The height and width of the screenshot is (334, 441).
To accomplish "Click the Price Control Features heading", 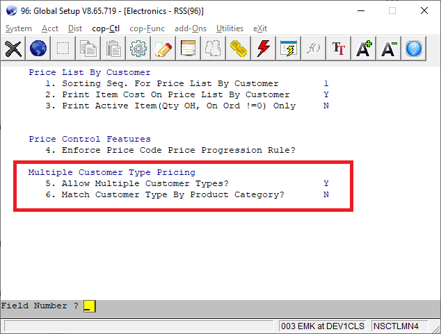I will pos(90,139).
